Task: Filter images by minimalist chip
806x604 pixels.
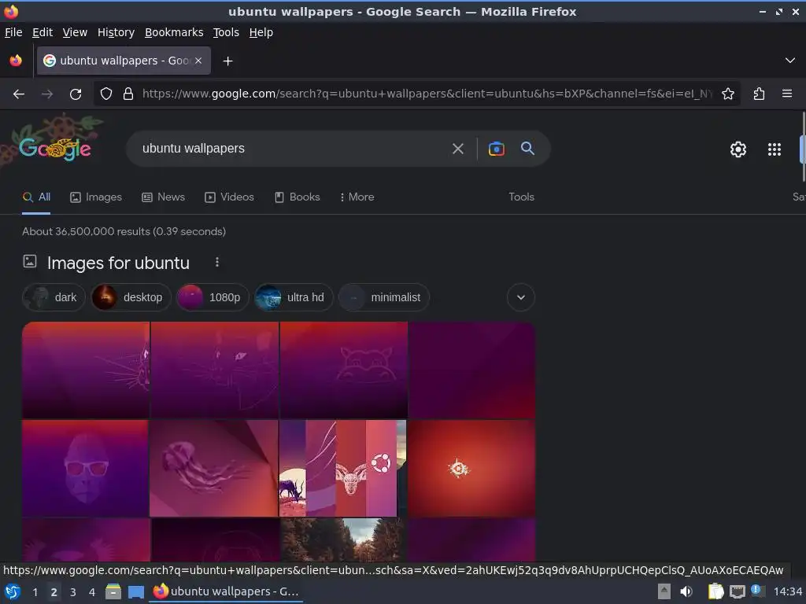Action: (x=383, y=297)
